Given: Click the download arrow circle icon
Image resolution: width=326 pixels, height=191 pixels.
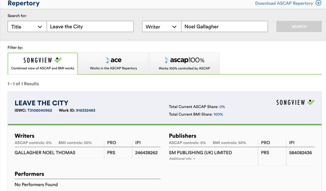Looking at the screenshot, I should pos(318,3).
